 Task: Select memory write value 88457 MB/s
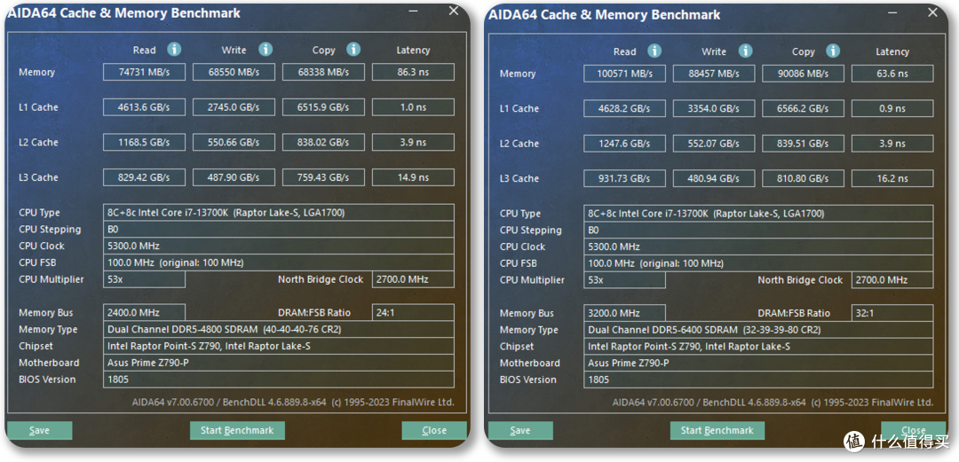(x=714, y=74)
